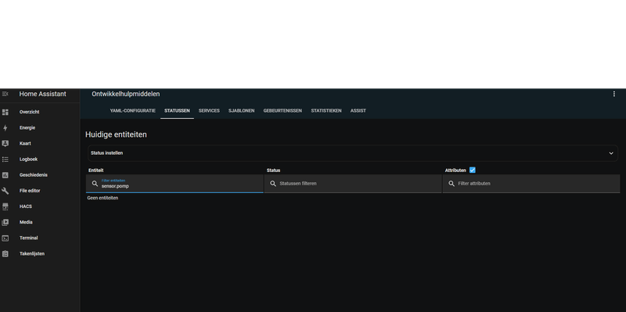The height and width of the screenshot is (312, 626).
Task: Click the Home Assistant title
Action: point(43,94)
